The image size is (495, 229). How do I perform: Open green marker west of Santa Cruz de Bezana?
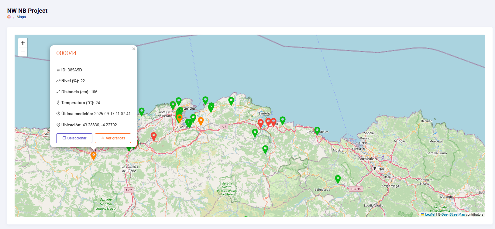click(142, 111)
